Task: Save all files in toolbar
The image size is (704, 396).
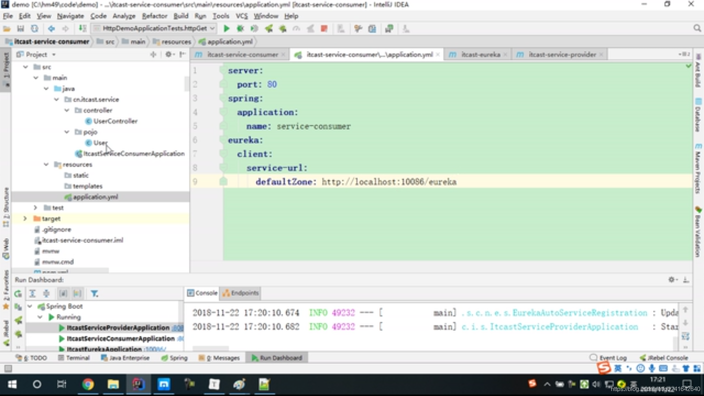Action: 21,29
